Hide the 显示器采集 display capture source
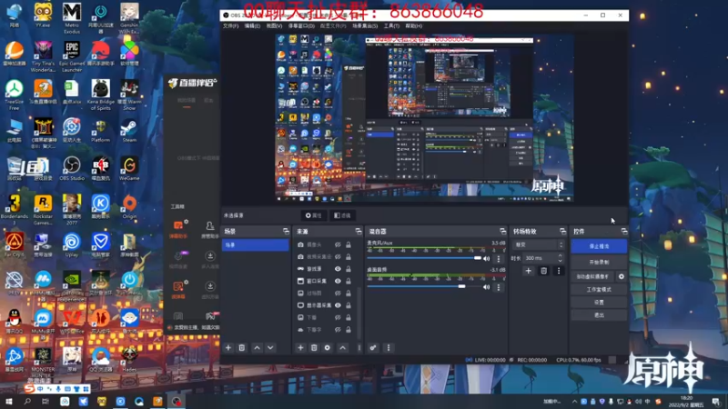The width and height of the screenshot is (728, 409). pos(338,305)
